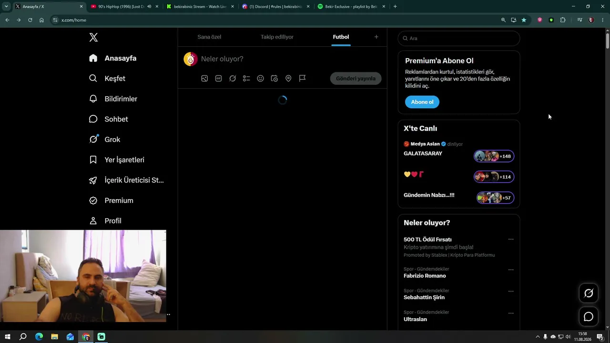Reload the current page
The width and height of the screenshot is (610, 343).
click(30, 20)
